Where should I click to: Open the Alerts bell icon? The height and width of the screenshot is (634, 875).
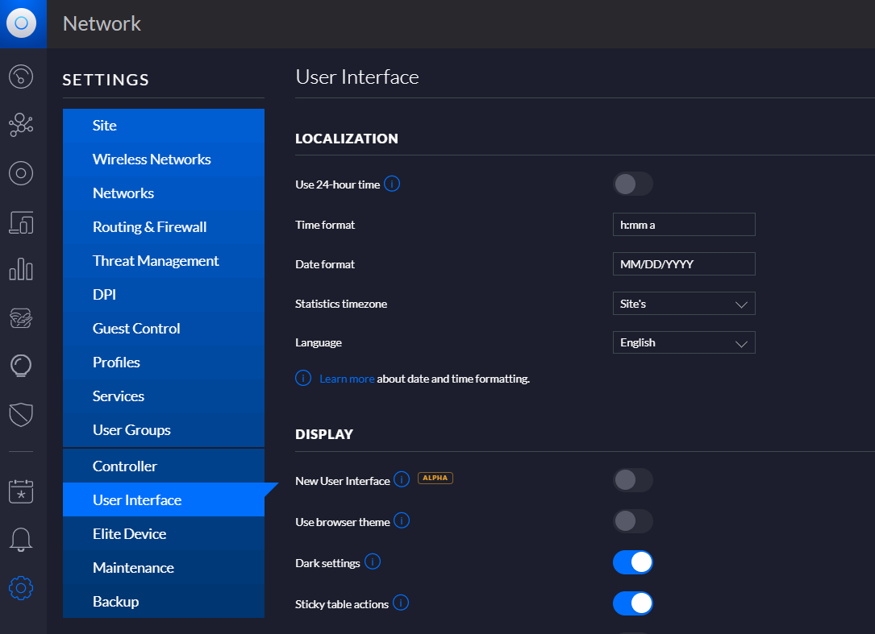[21, 539]
